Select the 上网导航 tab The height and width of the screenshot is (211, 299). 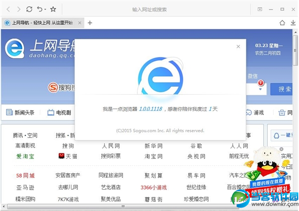coord(43,23)
